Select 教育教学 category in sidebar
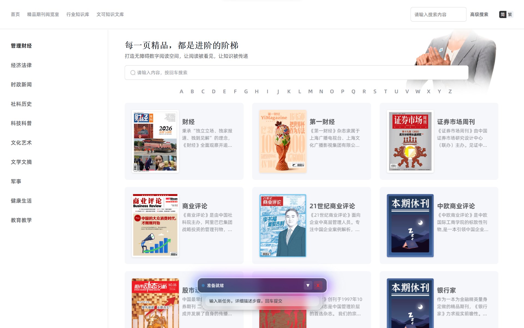Viewport: 524px width, 328px height. point(21,220)
